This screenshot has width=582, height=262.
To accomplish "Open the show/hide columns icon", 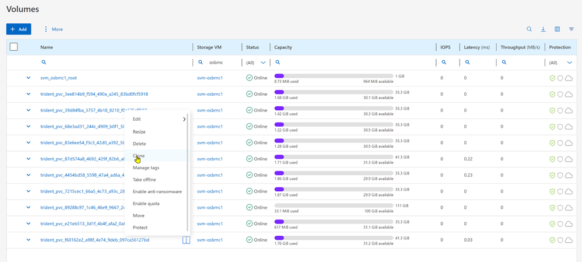I will 557,29.
